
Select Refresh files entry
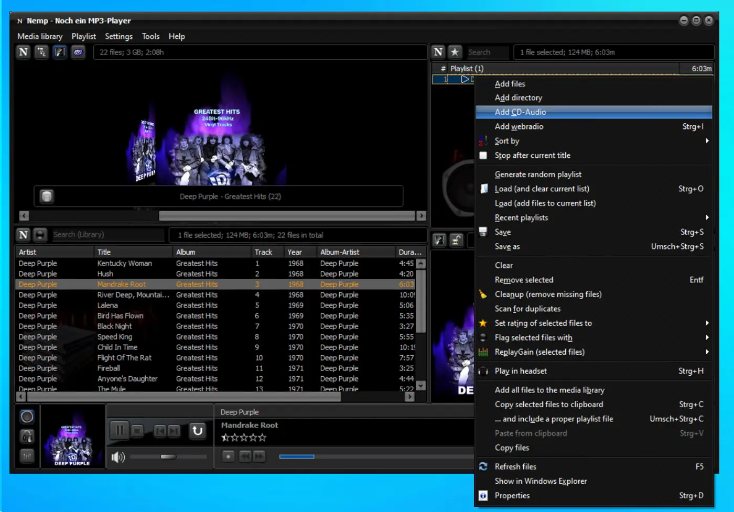coord(594,466)
